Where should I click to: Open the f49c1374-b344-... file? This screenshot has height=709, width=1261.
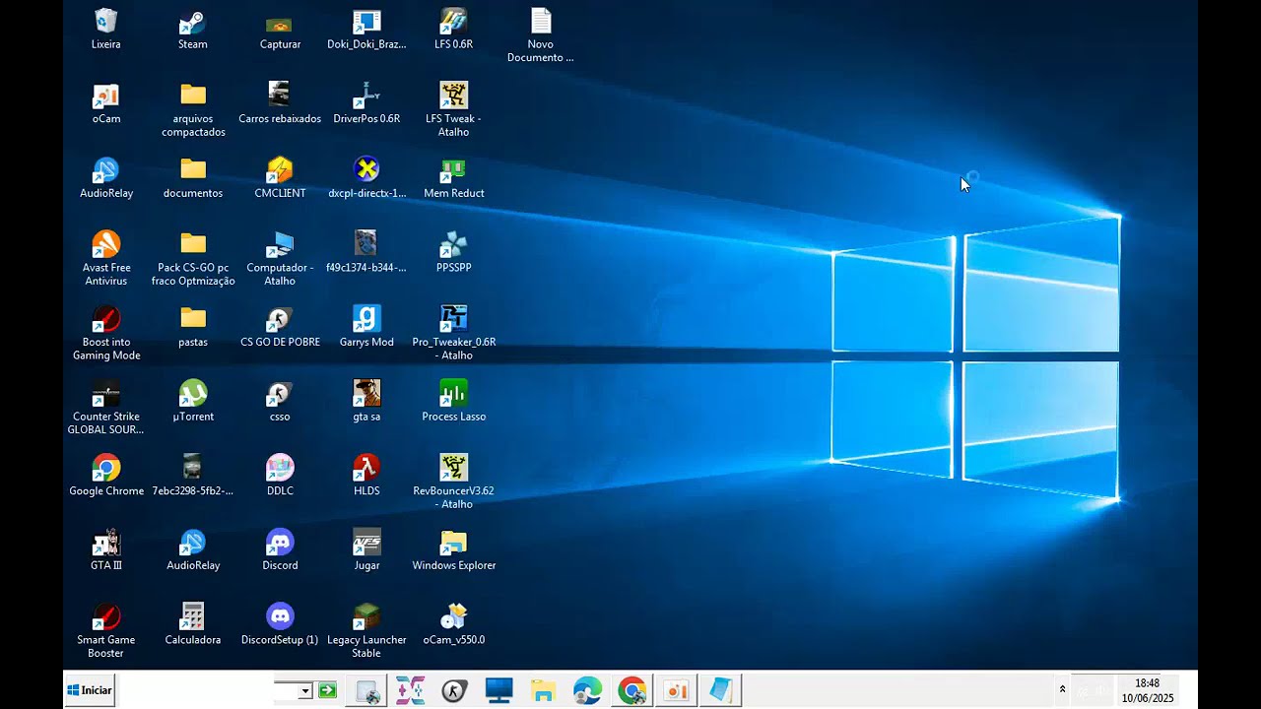tap(366, 252)
